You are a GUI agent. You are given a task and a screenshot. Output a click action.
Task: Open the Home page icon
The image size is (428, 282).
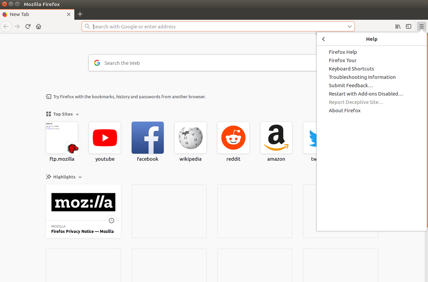[x=39, y=26]
